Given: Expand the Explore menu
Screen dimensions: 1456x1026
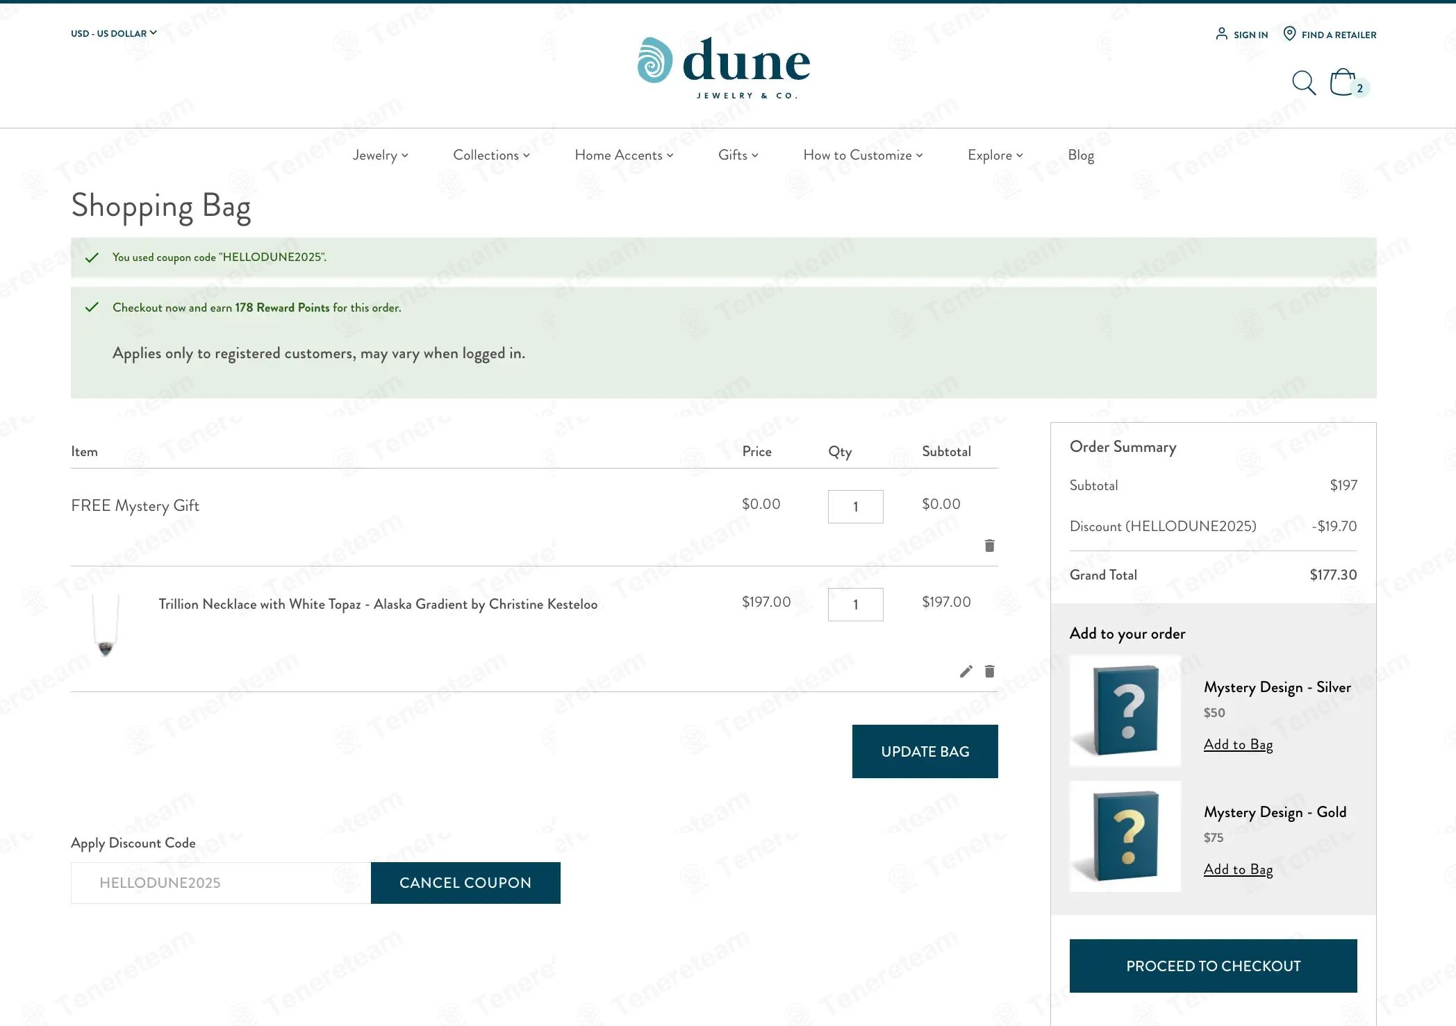Looking at the screenshot, I should pyautogui.click(x=995, y=155).
